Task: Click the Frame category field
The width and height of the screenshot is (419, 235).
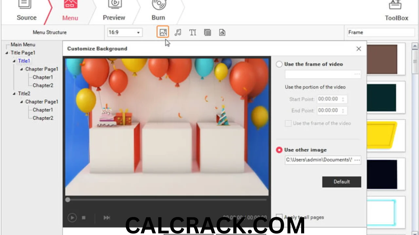Action: coord(380,32)
